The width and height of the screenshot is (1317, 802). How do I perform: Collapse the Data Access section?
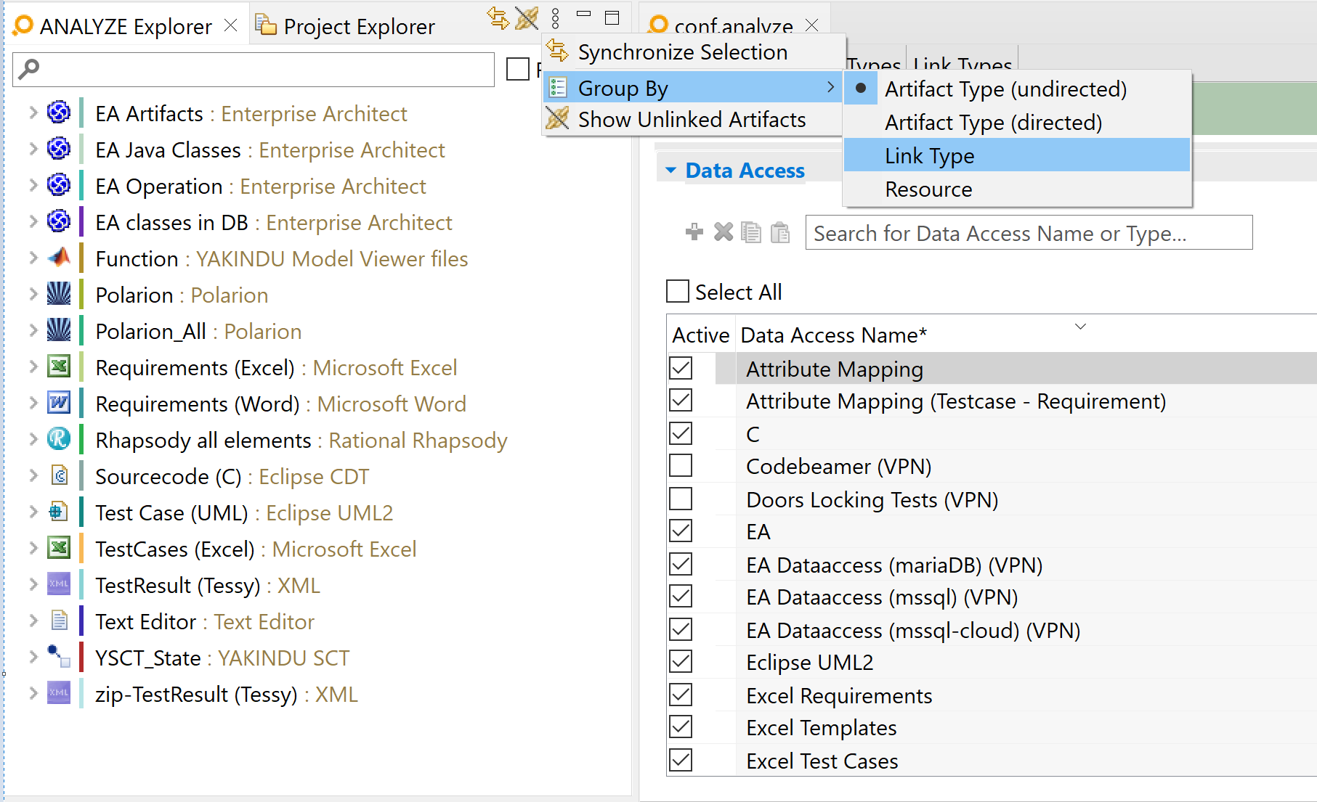[x=671, y=171]
